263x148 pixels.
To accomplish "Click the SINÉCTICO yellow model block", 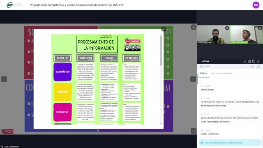I will coord(62,92).
